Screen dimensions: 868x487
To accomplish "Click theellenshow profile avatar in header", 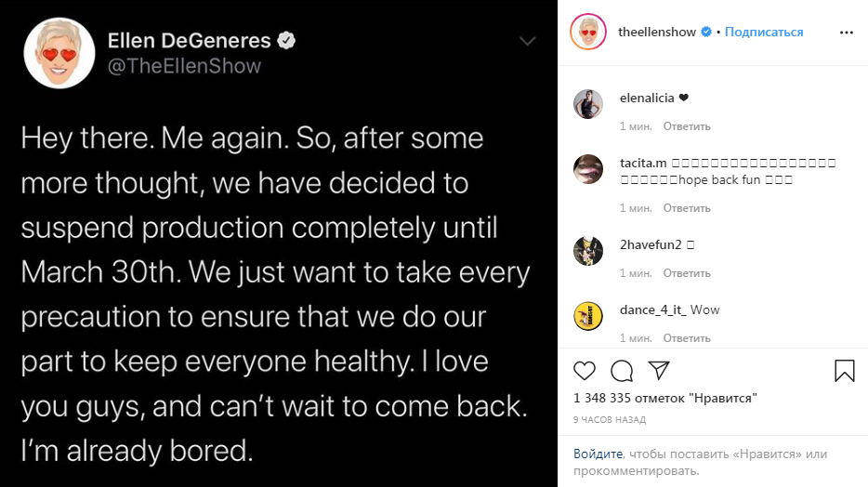I will (x=588, y=32).
